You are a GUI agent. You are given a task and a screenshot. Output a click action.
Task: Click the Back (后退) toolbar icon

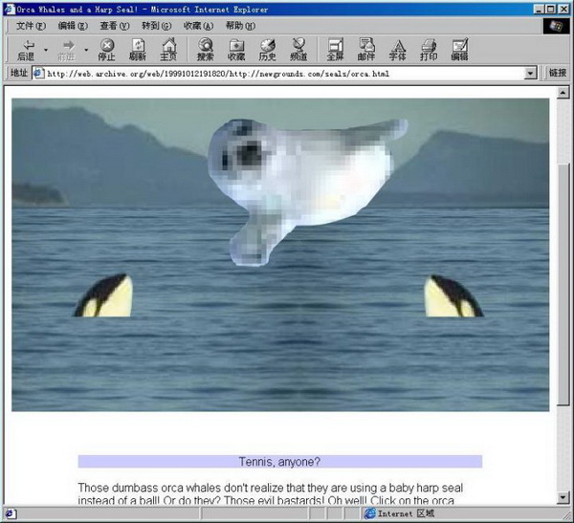25,49
